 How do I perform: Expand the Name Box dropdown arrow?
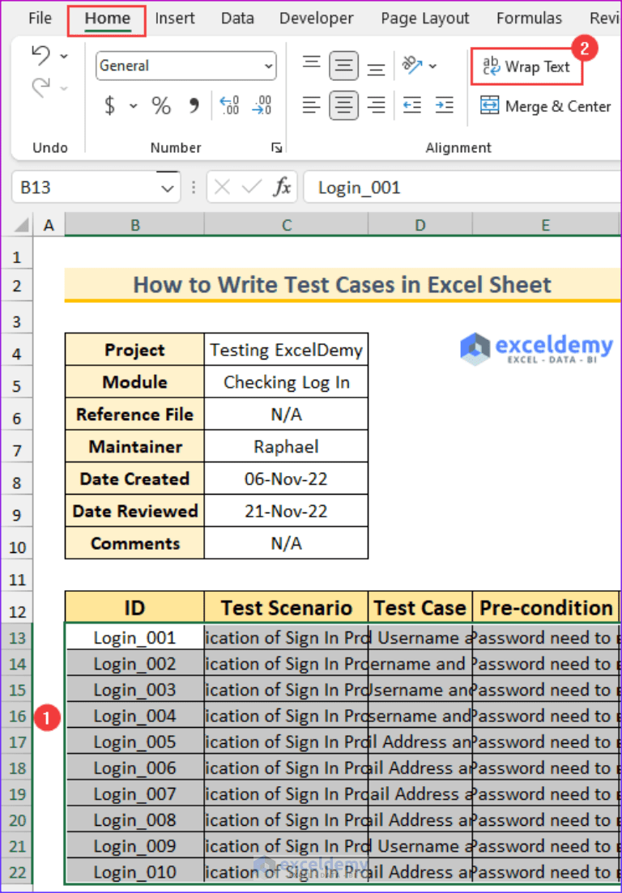pyautogui.click(x=167, y=187)
